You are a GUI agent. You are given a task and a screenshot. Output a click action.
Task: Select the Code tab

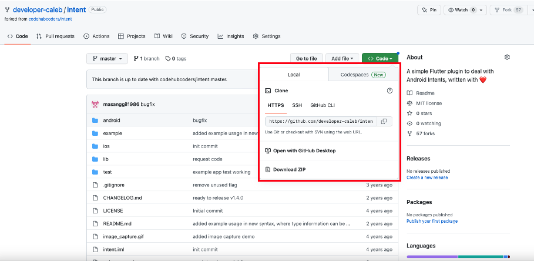click(18, 36)
